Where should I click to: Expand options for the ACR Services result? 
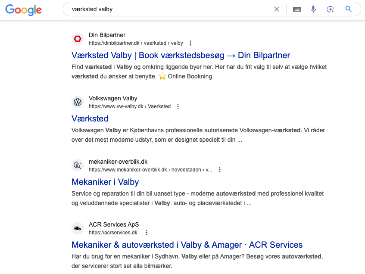146,232
